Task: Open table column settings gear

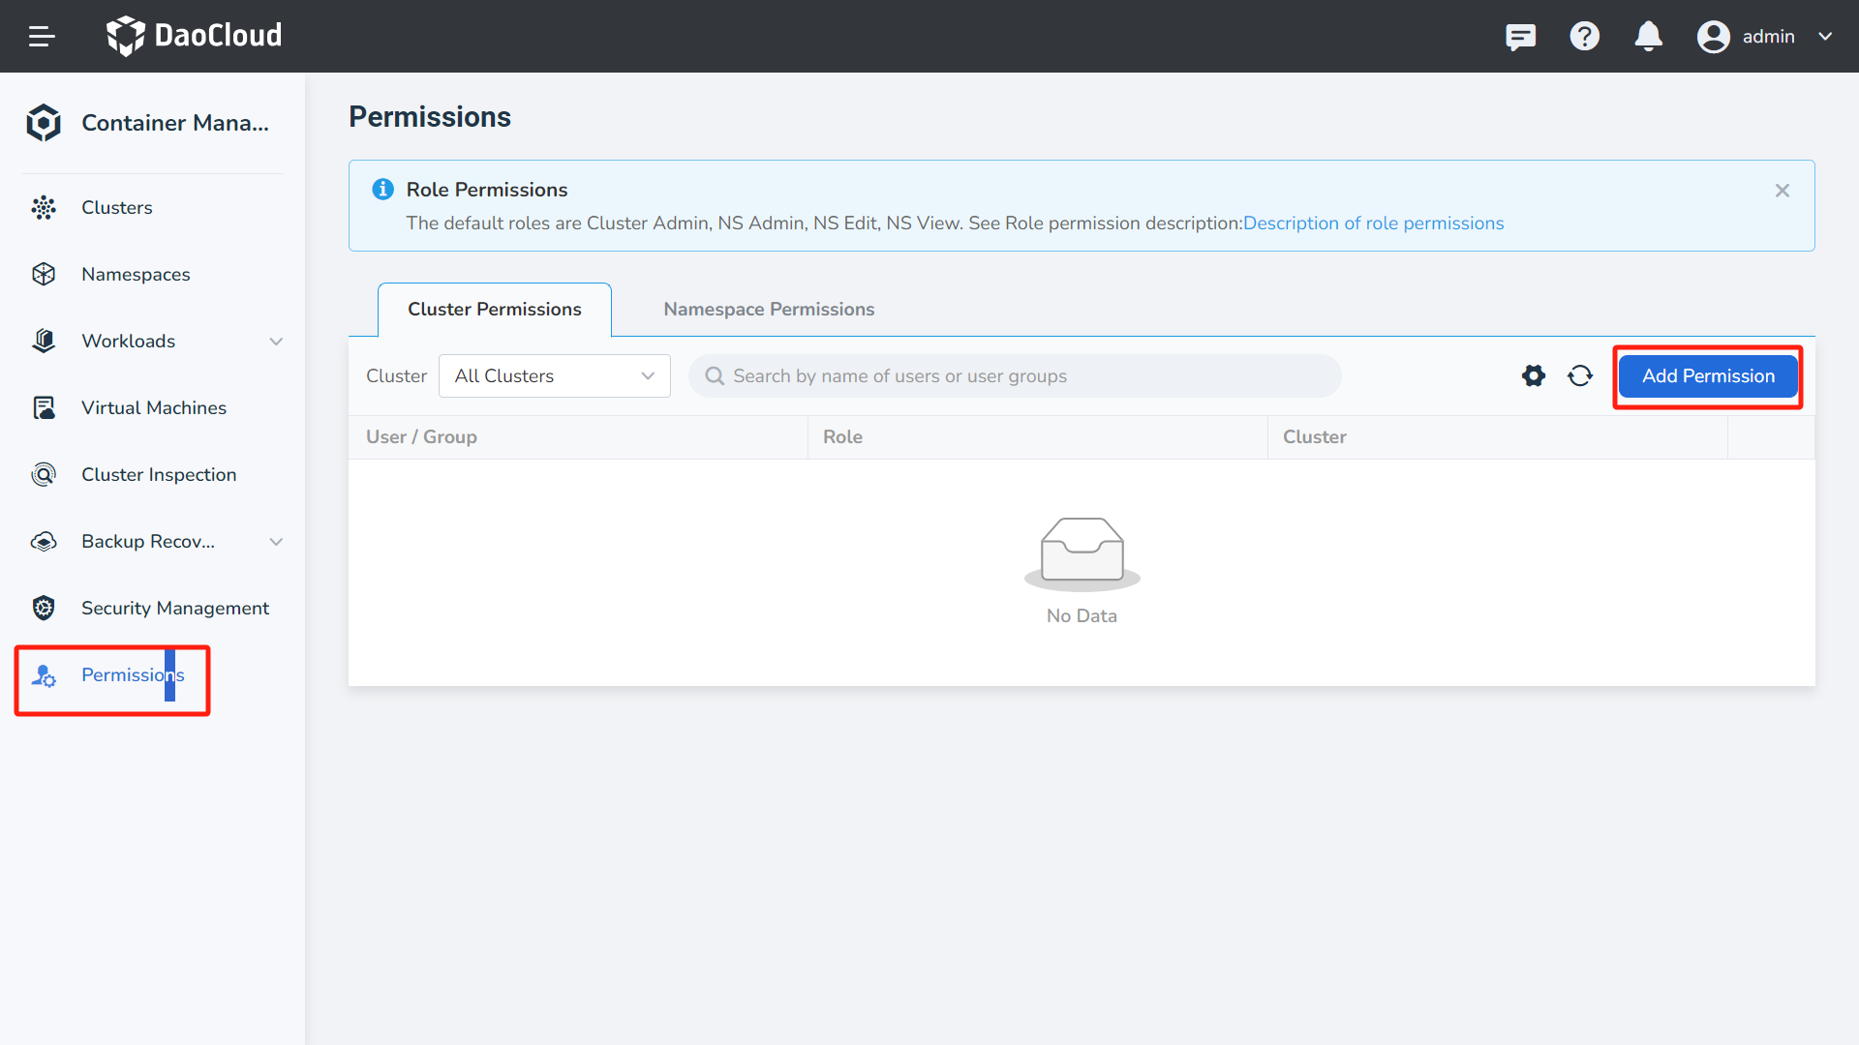Action: (x=1534, y=375)
